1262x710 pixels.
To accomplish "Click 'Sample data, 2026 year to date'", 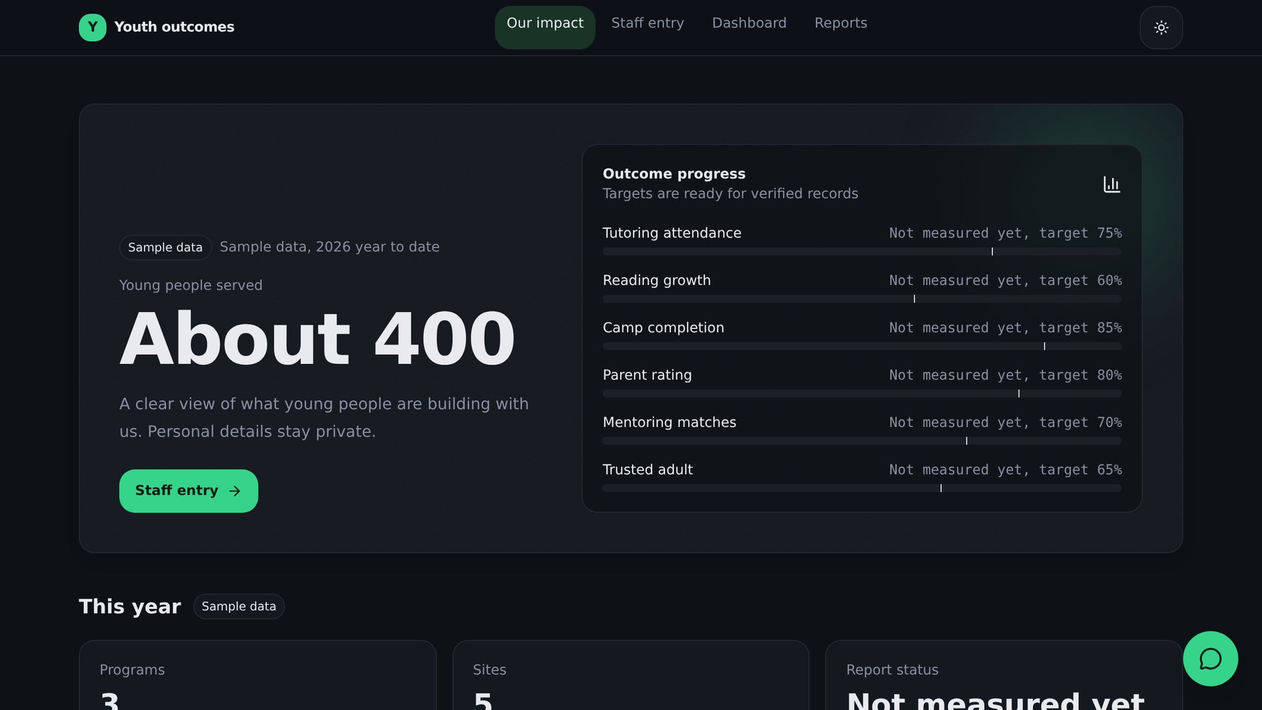I will (x=329, y=247).
